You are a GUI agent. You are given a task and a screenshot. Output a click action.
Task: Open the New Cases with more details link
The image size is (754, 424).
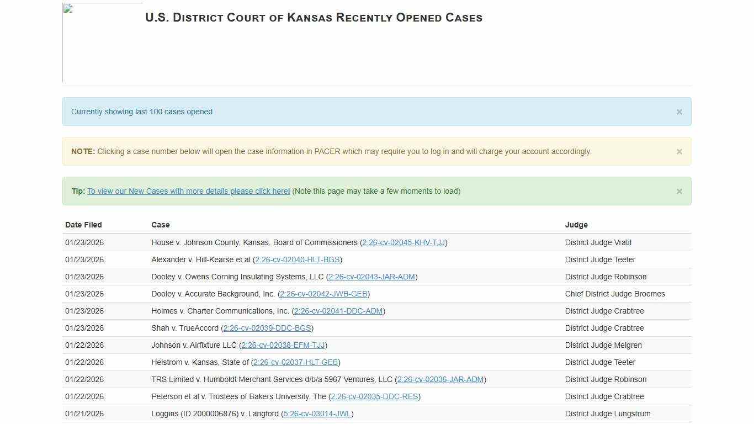[188, 191]
